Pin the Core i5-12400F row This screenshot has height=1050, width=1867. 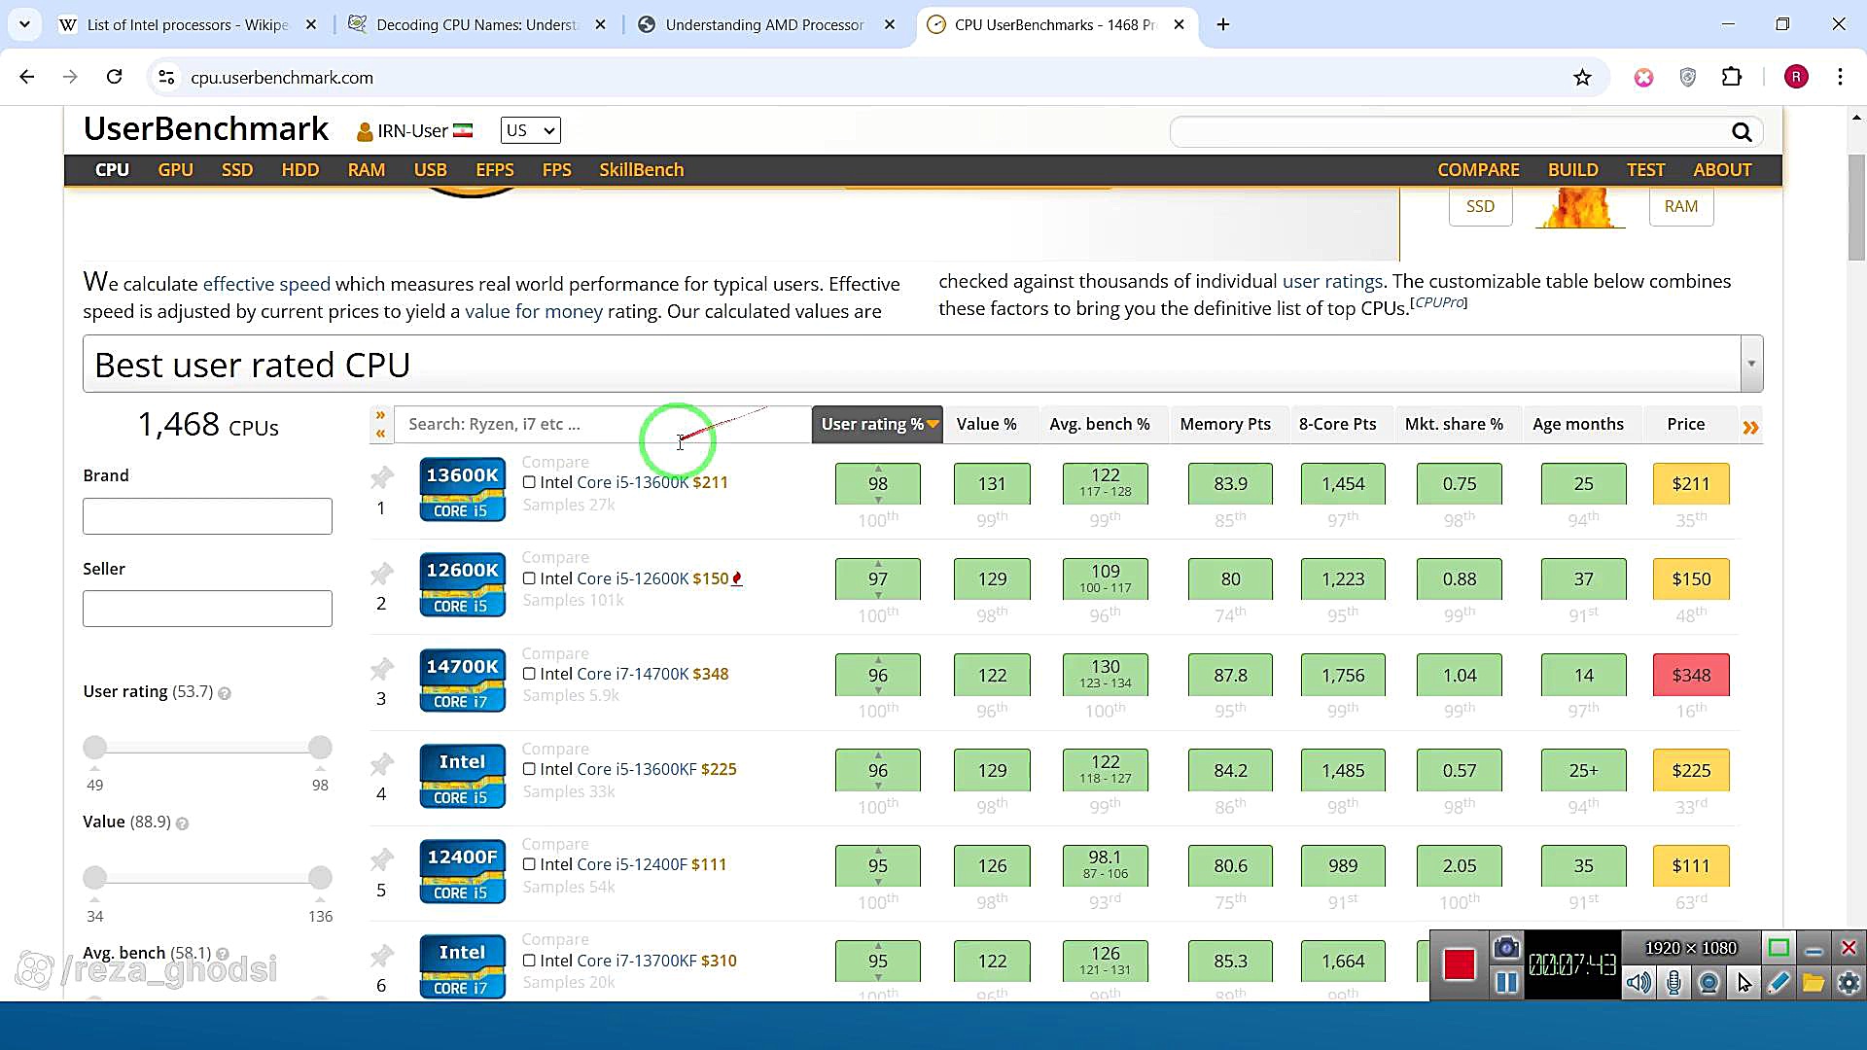381,859
